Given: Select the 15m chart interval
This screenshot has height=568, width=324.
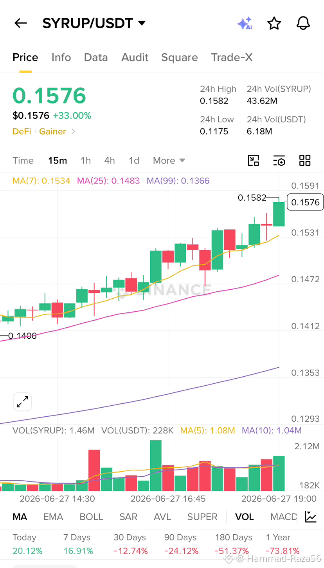Looking at the screenshot, I should click(x=58, y=160).
